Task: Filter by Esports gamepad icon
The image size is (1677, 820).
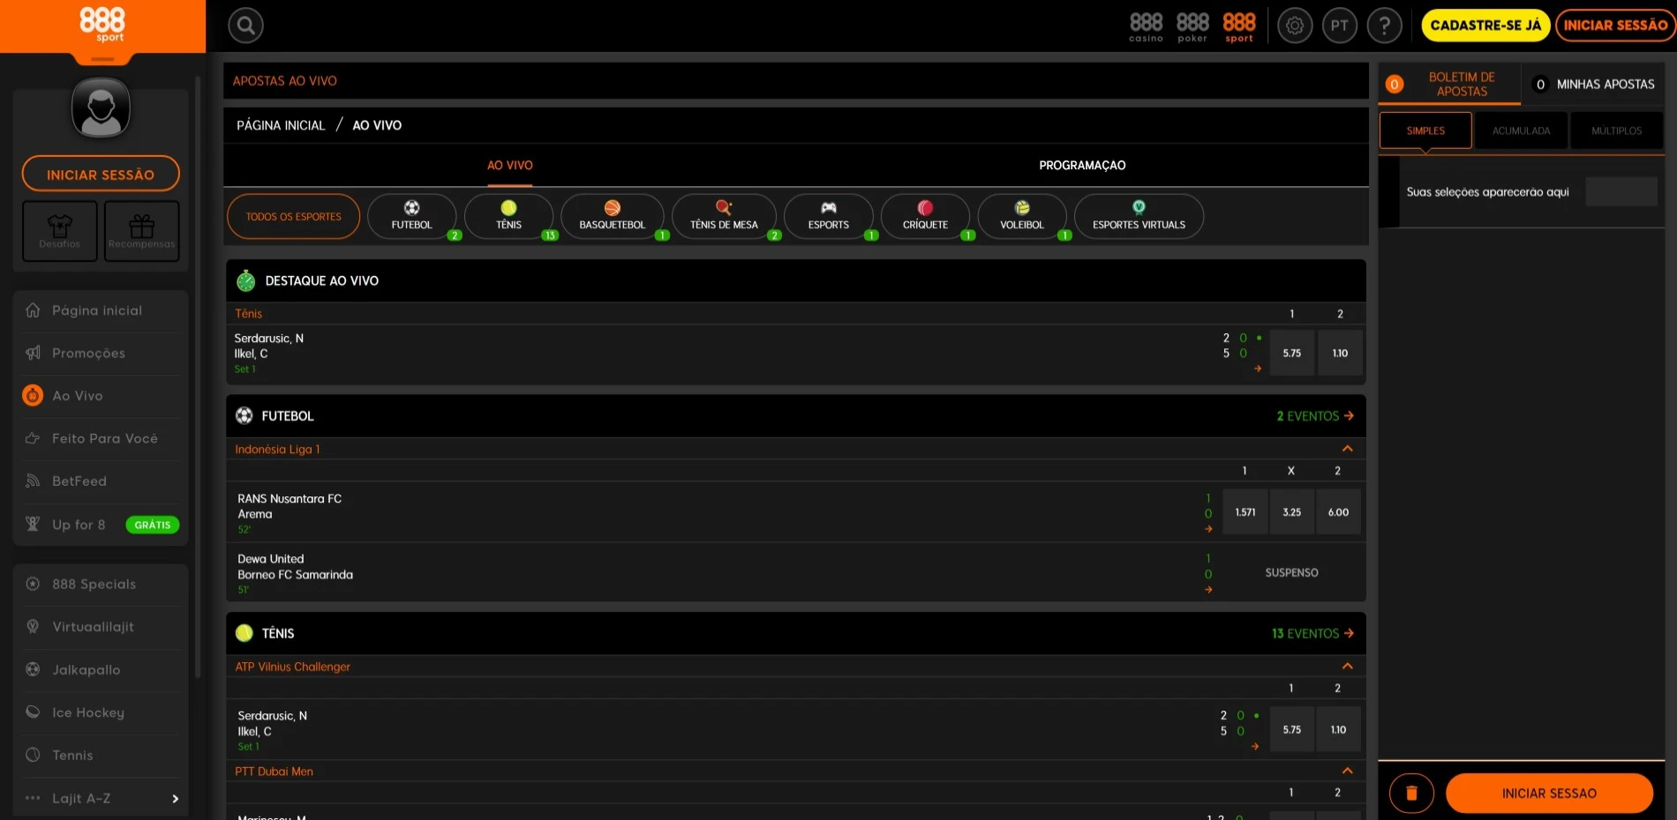Action: click(x=828, y=216)
